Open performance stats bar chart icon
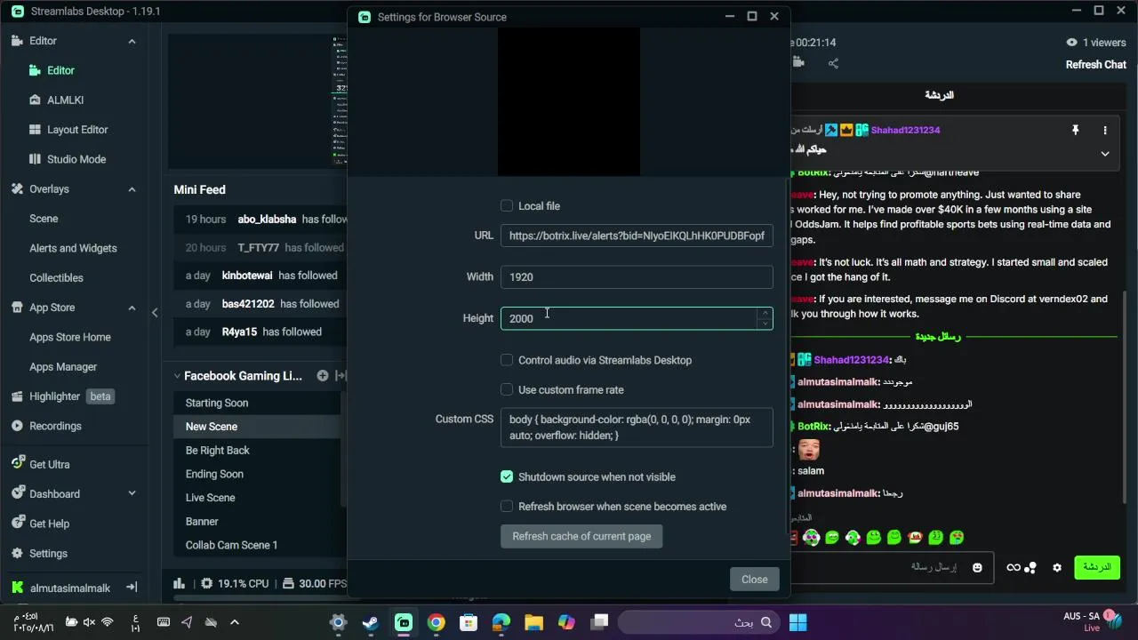The width and height of the screenshot is (1138, 640). 179,584
